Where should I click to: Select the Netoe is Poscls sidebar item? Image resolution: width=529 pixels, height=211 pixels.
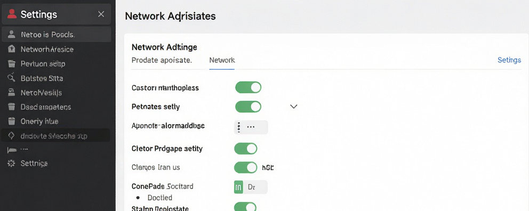[57, 34]
